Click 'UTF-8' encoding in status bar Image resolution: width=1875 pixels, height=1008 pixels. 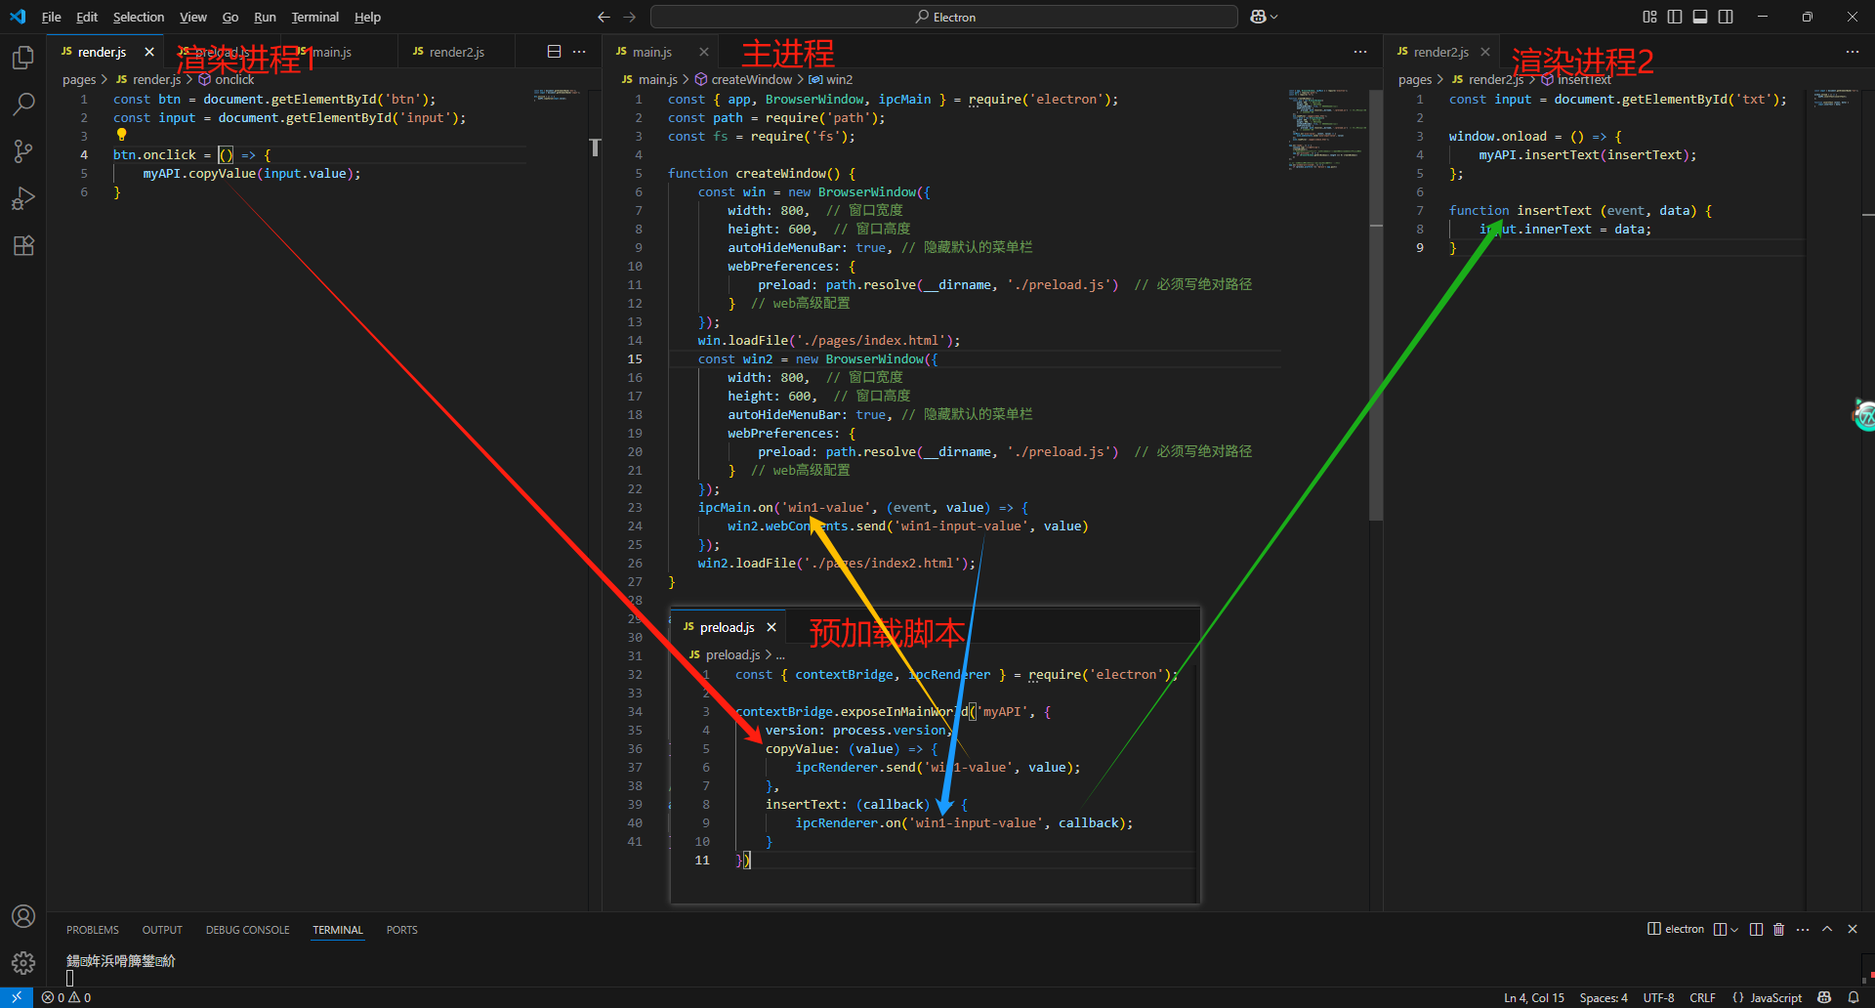pos(1658,997)
